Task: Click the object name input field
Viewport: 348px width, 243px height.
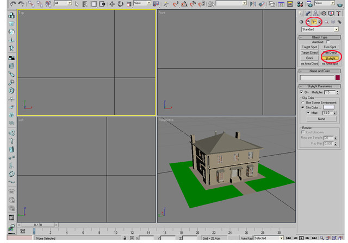Action: pos(316,78)
